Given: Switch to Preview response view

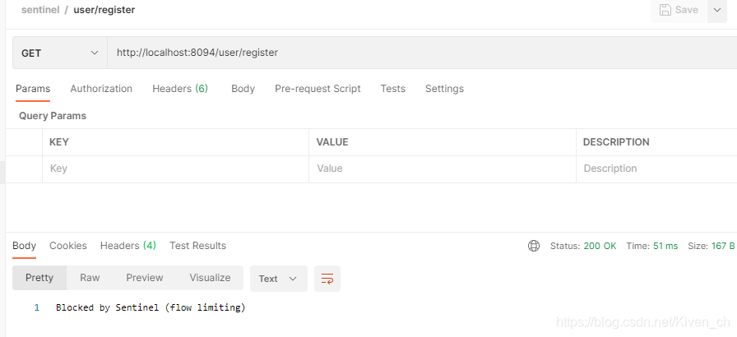Looking at the screenshot, I should [145, 278].
